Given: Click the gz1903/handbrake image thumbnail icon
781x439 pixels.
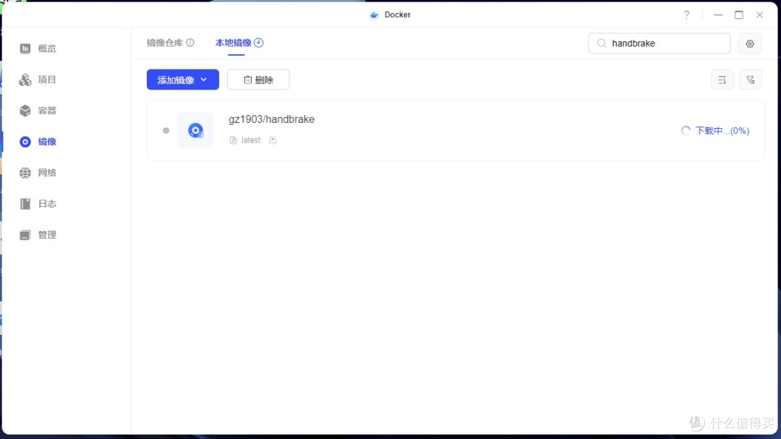Looking at the screenshot, I should [x=195, y=131].
